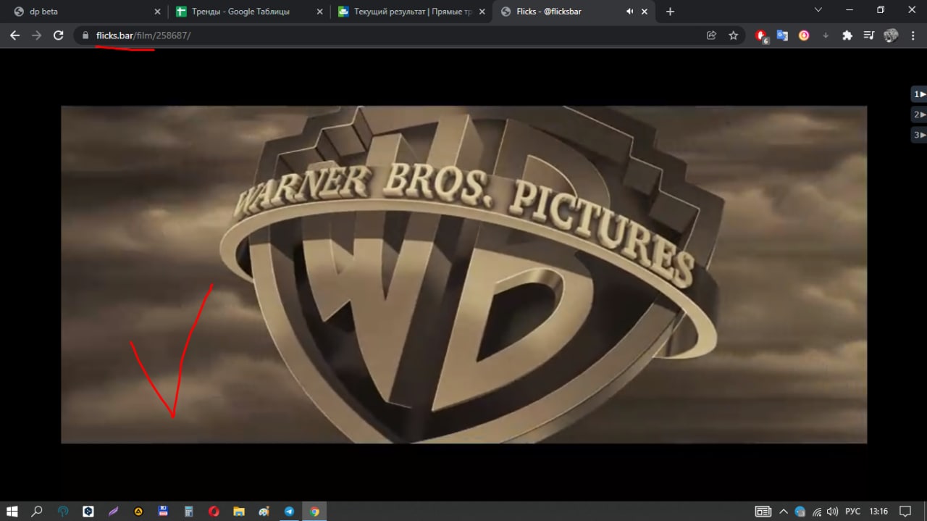Open the Calculator from the taskbar
This screenshot has width=927, height=521.
(188, 511)
